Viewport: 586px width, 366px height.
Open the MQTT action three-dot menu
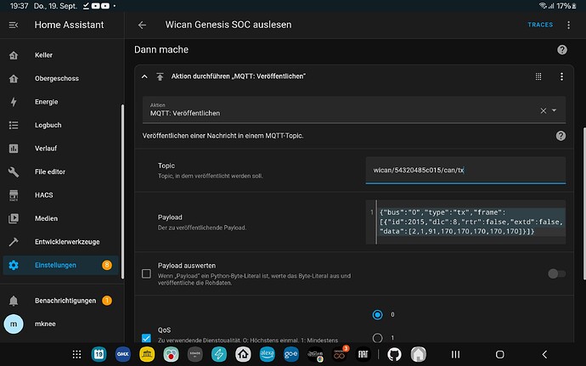coord(561,76)
